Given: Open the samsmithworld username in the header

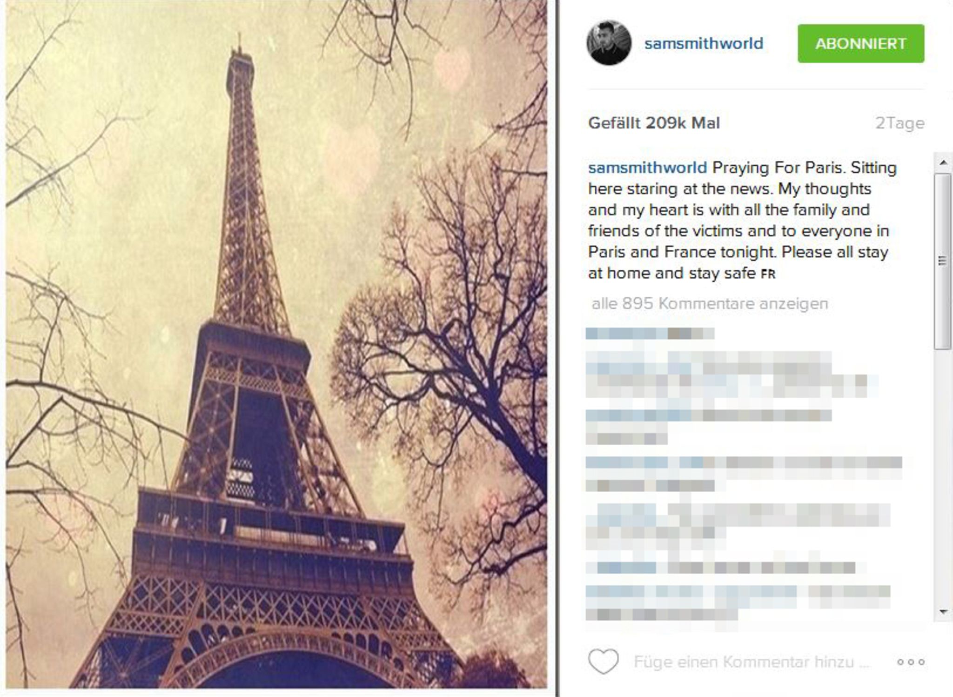Looking at the screenshot, I should 704,43.
